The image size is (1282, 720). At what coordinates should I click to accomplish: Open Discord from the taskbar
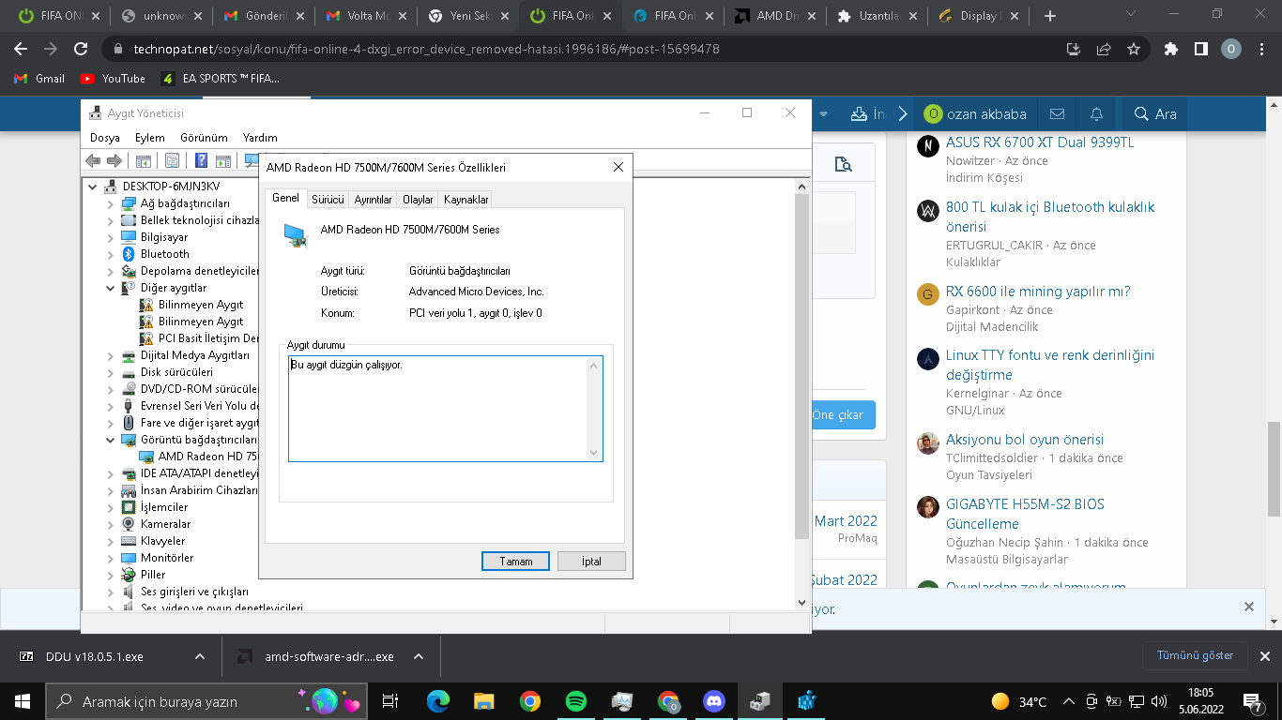point(714,701)
